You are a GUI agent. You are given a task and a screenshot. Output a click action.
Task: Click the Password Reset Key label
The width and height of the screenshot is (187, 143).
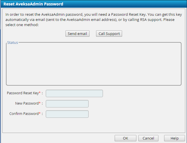click(x=23, y=93)
